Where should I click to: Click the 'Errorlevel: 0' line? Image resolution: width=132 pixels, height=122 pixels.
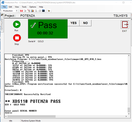(13, 90)
